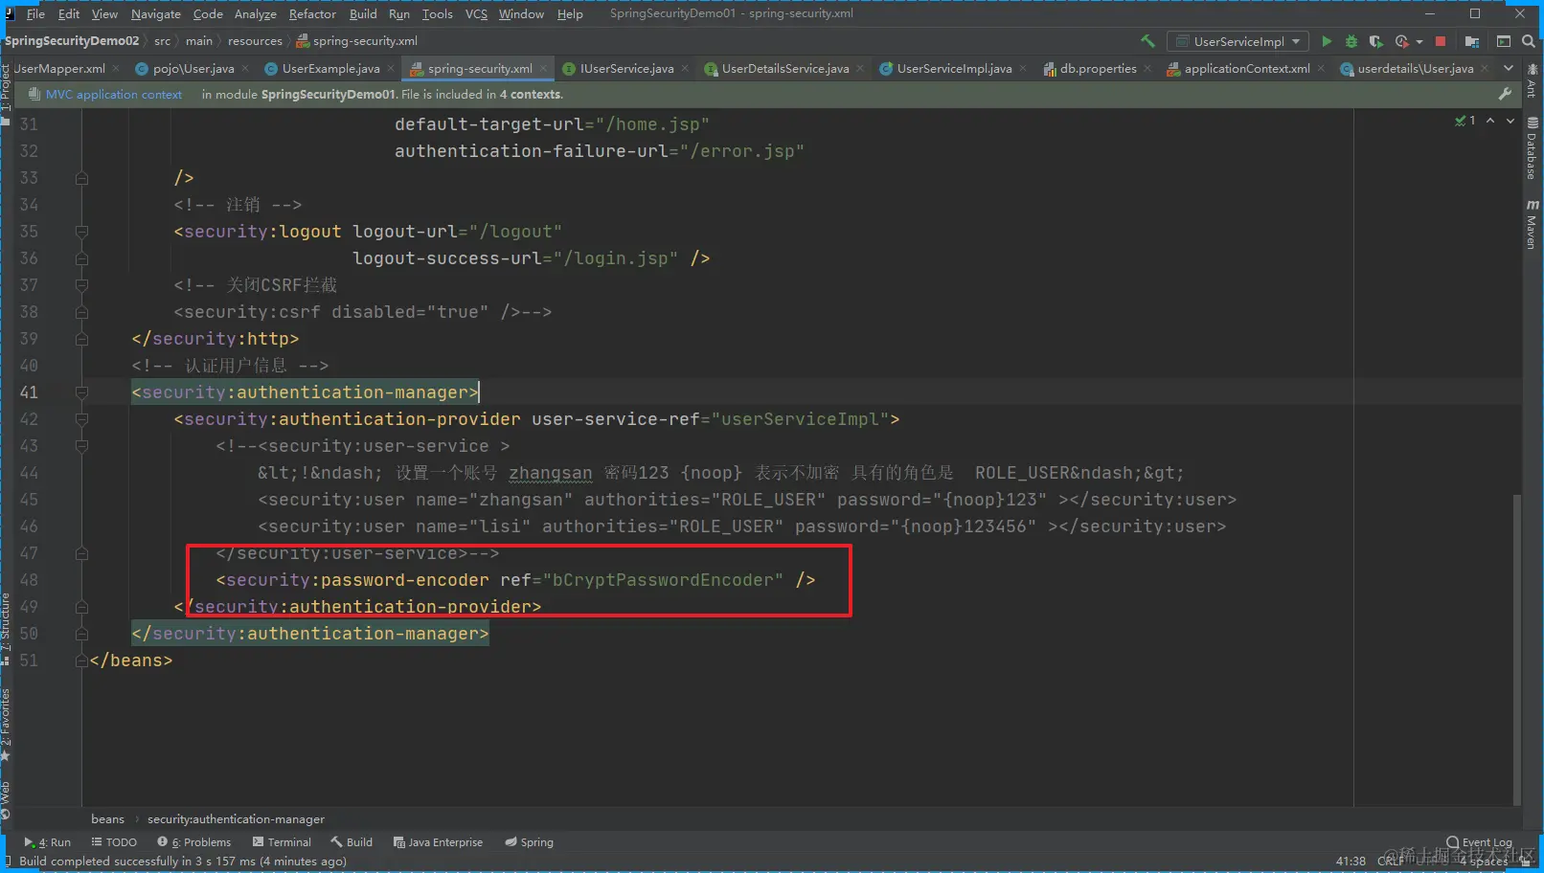Image resolution: width=1544 pixels, height=873 pixels.
Task: Open the Problems tool window
Action: 194,842
